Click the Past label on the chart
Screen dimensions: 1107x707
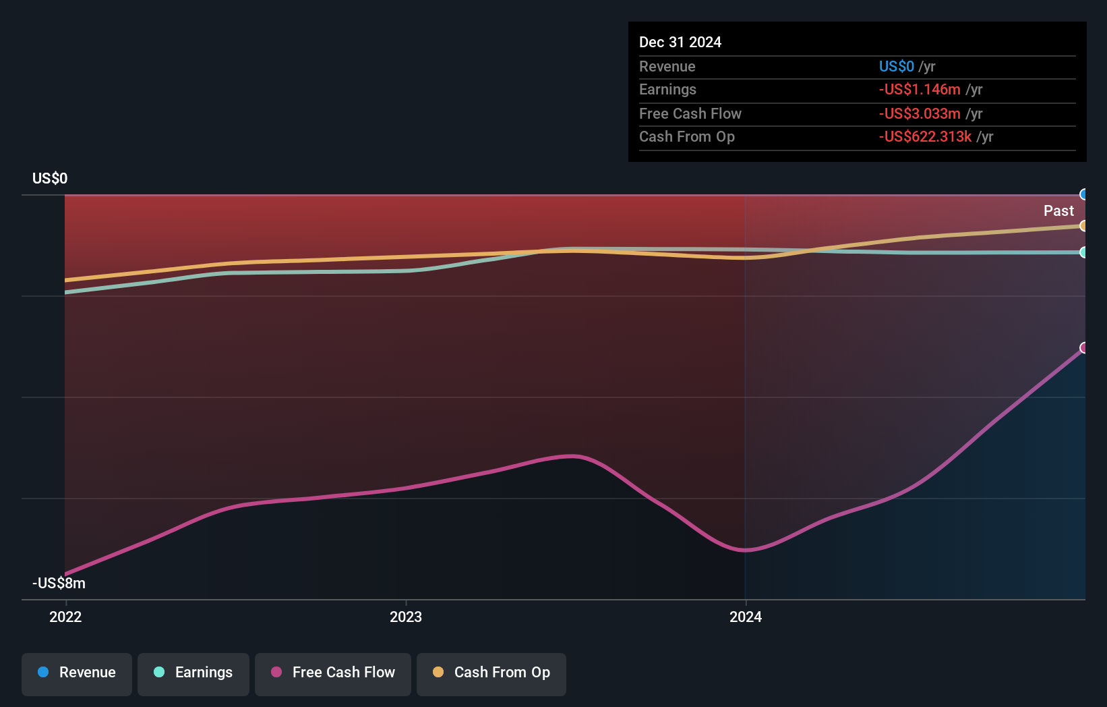1058,210
